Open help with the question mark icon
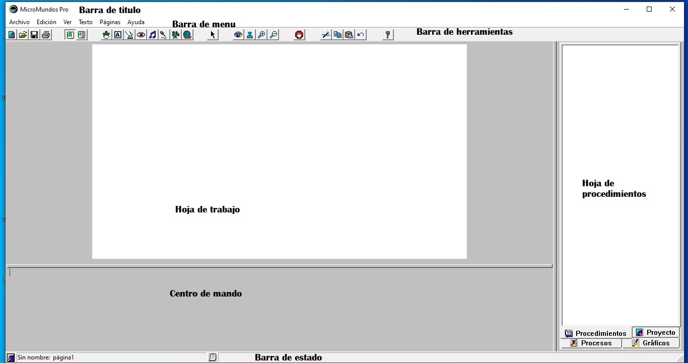This screenshot has height=363, width=688. (387, 35)
